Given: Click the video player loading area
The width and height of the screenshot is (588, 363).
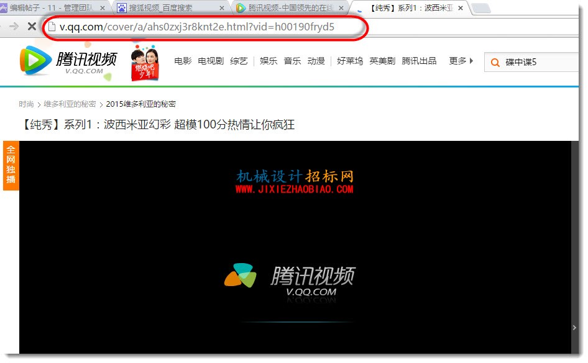Looking at the screenshot, I should 295,247.
